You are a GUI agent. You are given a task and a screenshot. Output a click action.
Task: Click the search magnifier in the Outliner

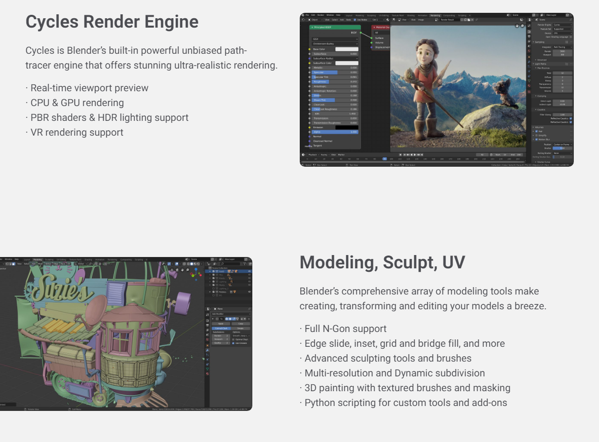222,264
